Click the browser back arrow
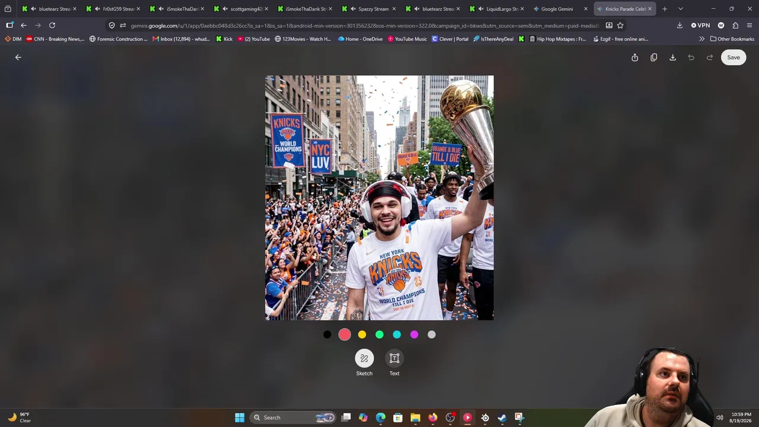Viewport: 759px width, 427px height. 24,26
